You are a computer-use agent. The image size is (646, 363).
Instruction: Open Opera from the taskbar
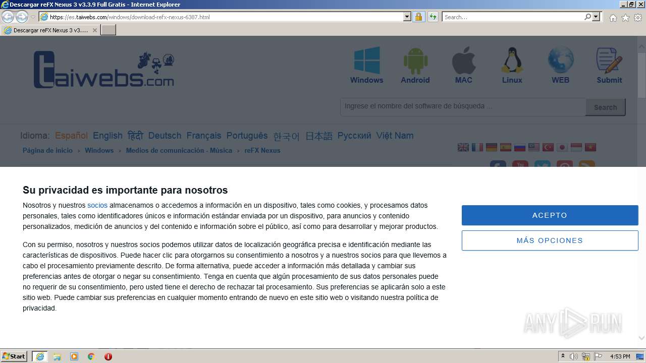[108, 356]
